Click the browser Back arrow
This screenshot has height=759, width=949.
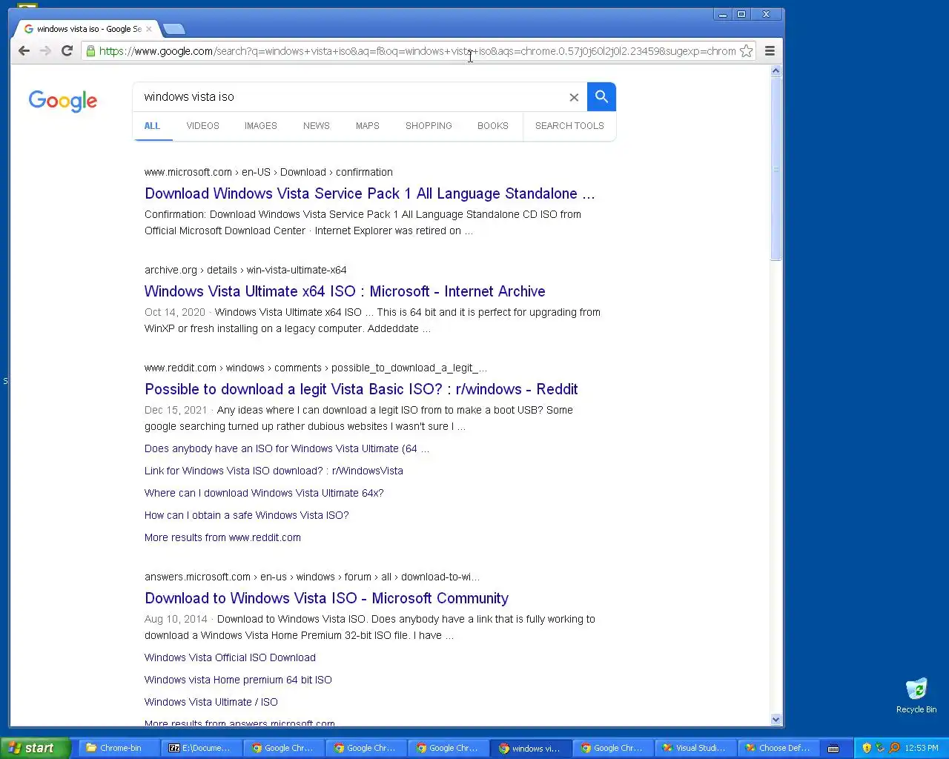(24, 50)
